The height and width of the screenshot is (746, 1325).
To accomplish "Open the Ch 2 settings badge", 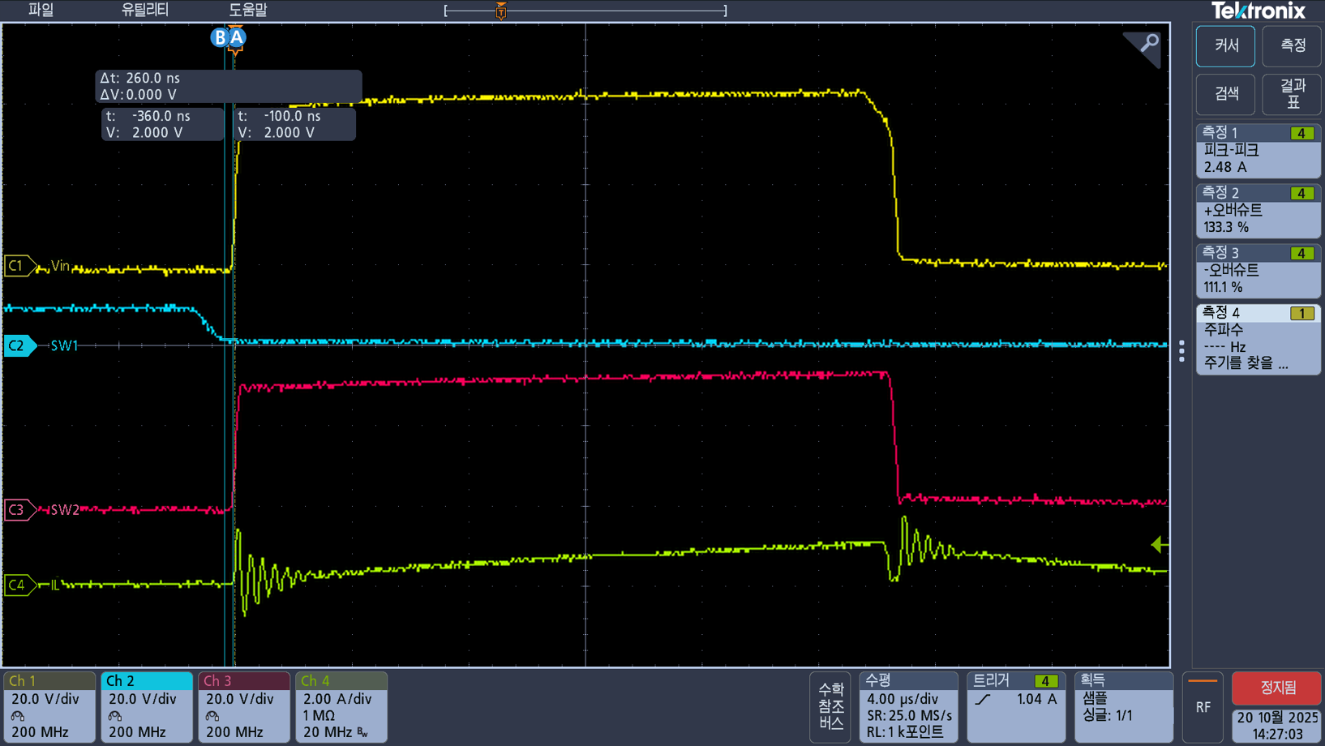I will coord(147,707).
